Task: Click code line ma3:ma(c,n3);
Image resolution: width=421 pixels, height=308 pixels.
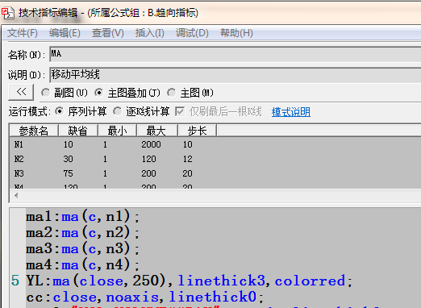Action: coord(82,248)
